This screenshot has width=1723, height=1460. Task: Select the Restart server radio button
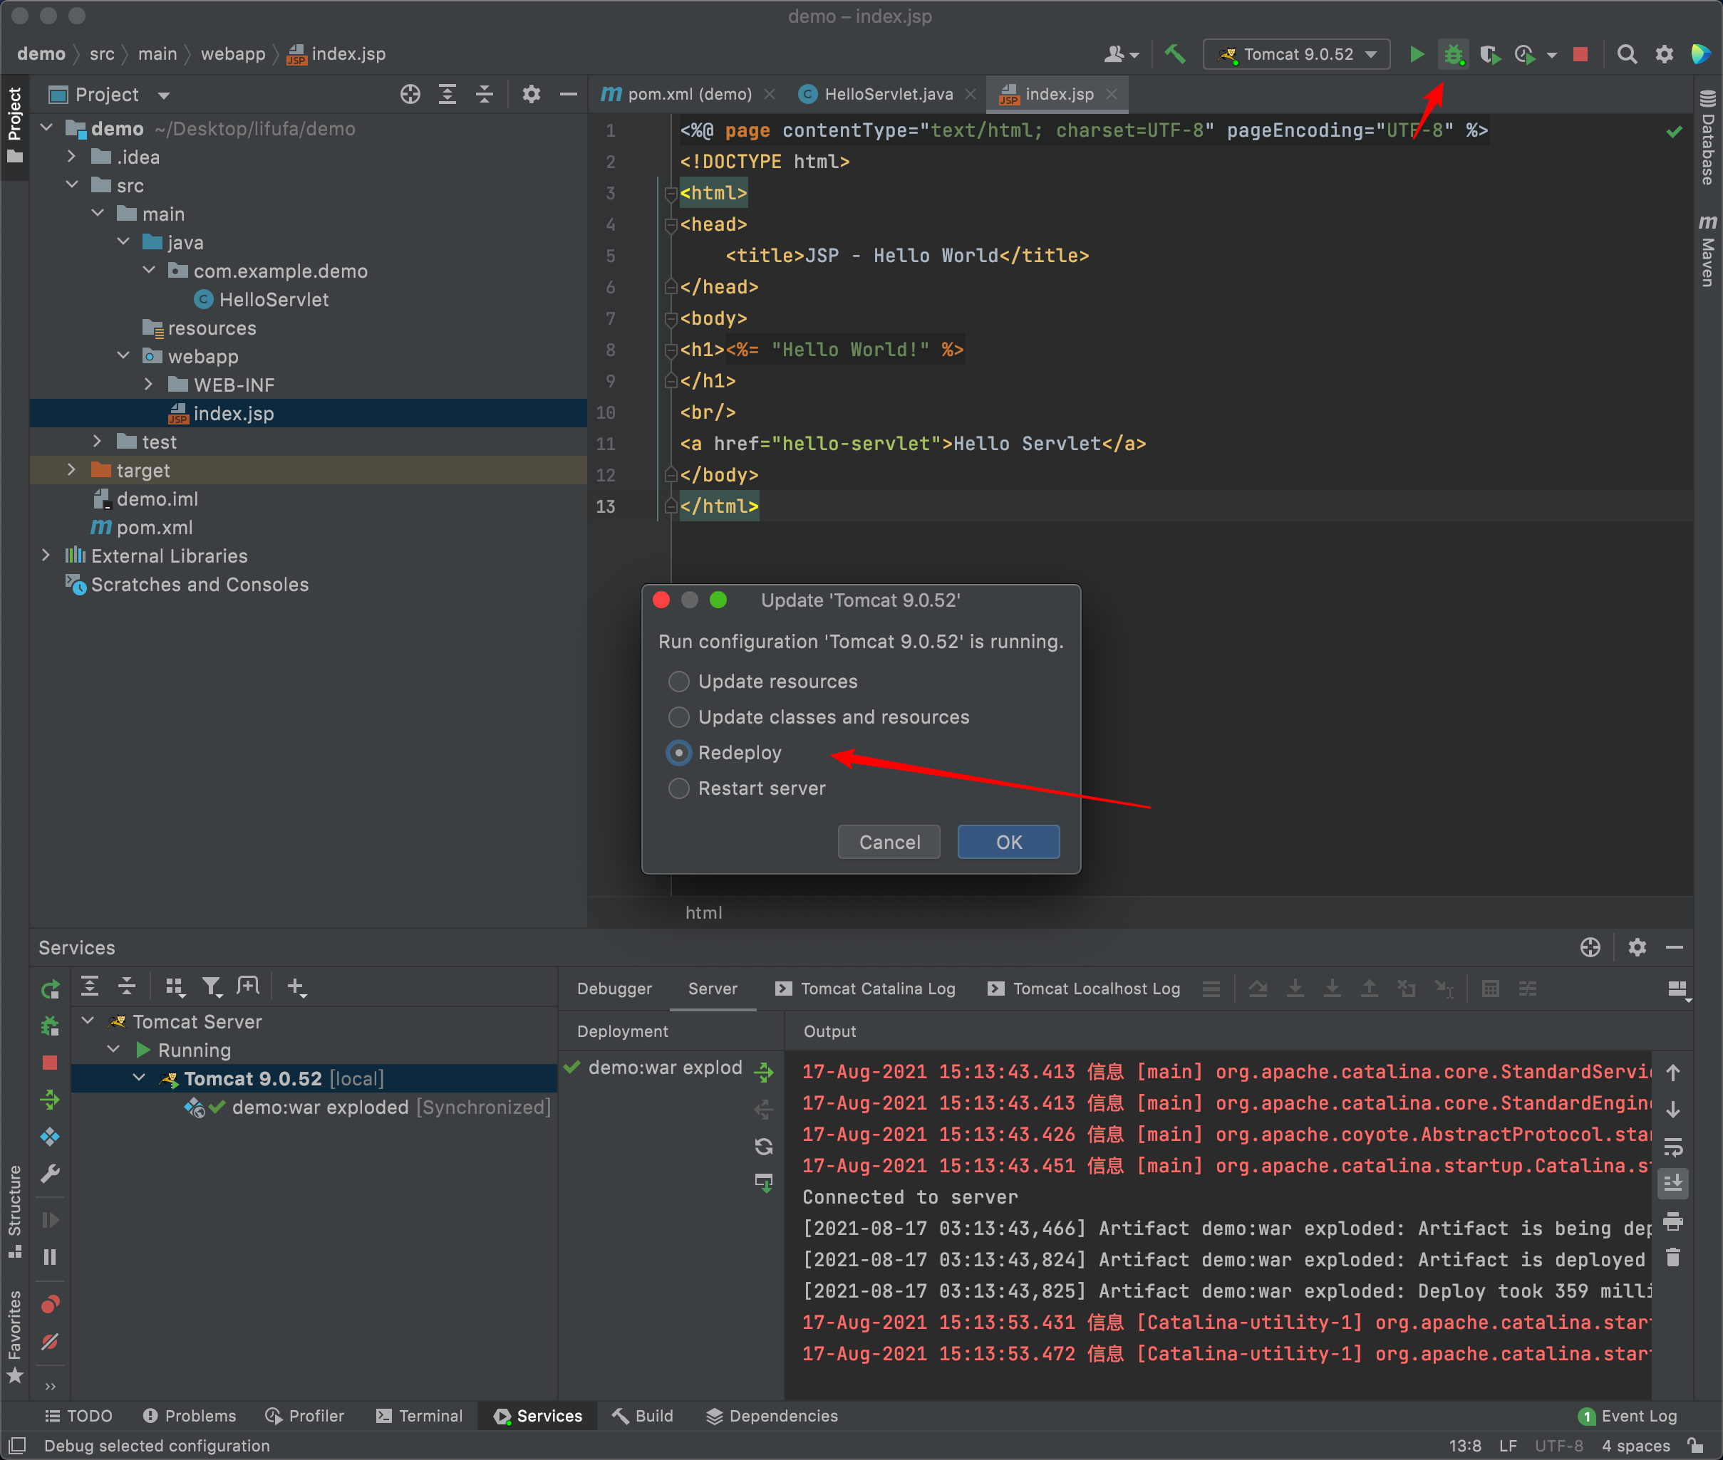pyautogui.click(x=679, y=788)
